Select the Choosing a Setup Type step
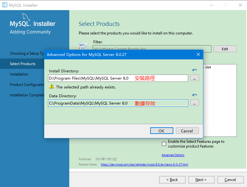This screenshot has width=247, height=187. [27, 53]
